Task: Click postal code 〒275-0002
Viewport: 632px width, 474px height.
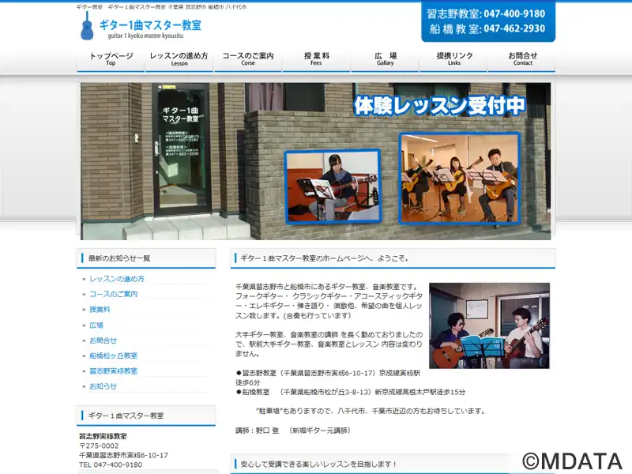Action: click(x=100, y=446)
